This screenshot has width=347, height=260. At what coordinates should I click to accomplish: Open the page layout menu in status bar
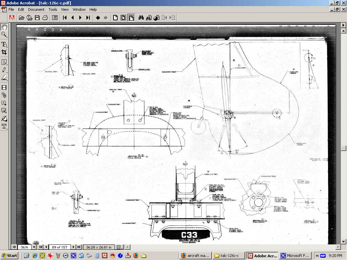click(x=119, y=247)
